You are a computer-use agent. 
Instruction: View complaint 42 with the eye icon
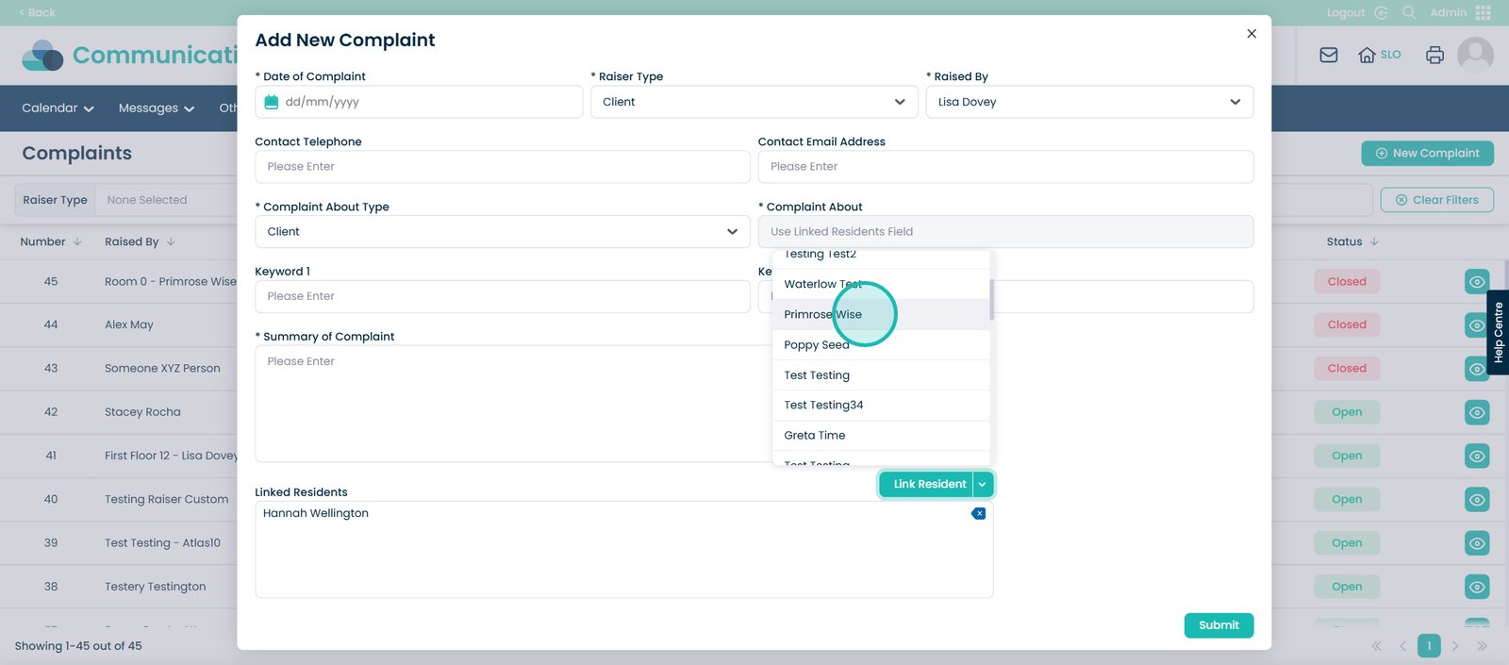coord(1476,412)
